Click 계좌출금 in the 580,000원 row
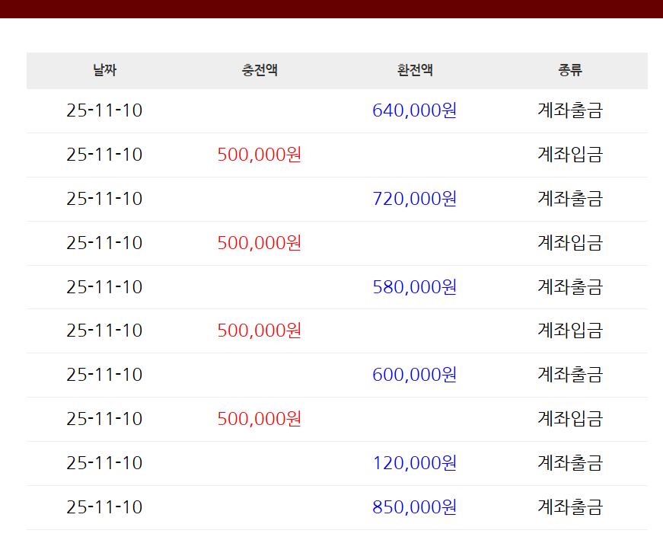The image size is (663, 540). pos(569,287)
